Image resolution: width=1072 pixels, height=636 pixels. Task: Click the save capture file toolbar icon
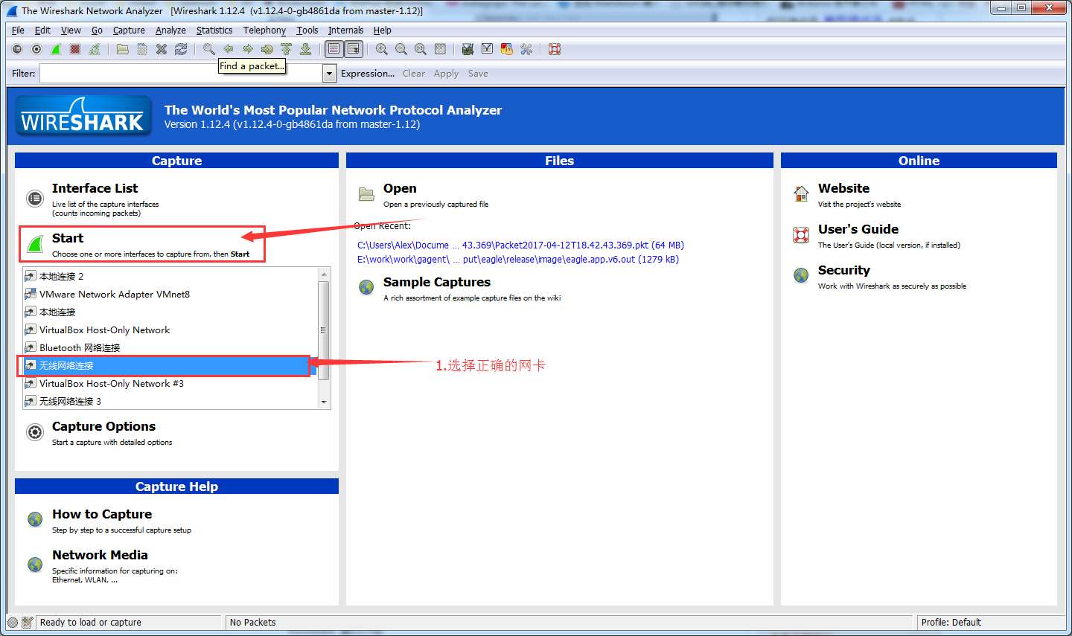[x=142, y=49]
